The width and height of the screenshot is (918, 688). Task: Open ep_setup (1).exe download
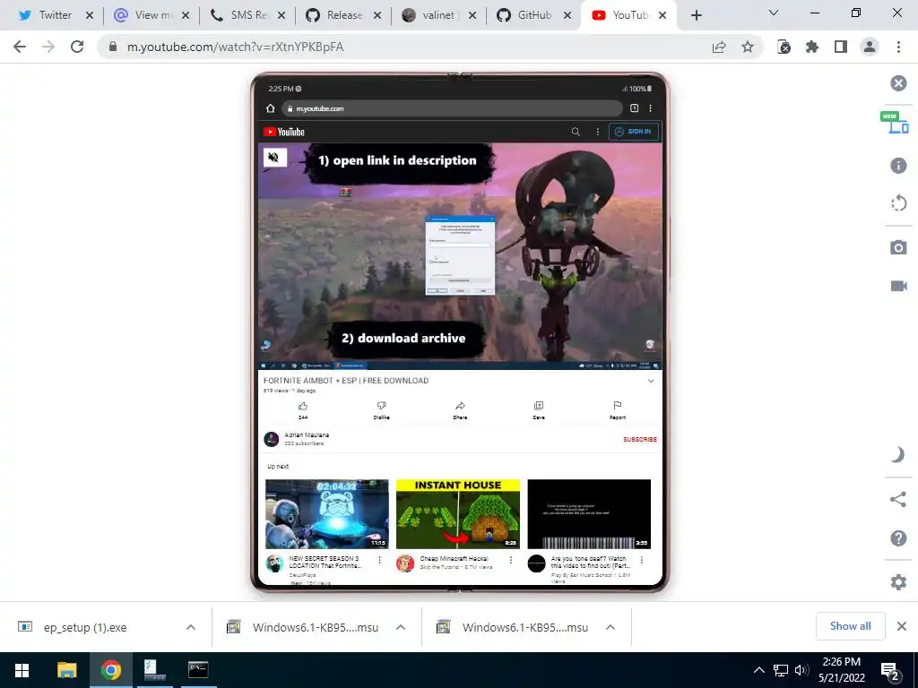85,627
